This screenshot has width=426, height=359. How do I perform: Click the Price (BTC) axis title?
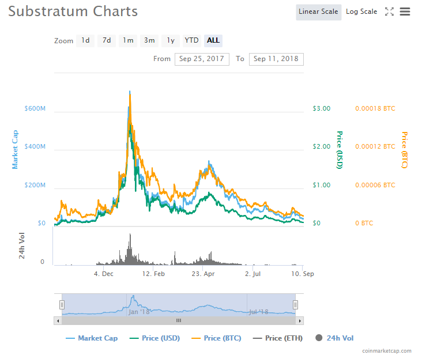(x=405, y=150)
